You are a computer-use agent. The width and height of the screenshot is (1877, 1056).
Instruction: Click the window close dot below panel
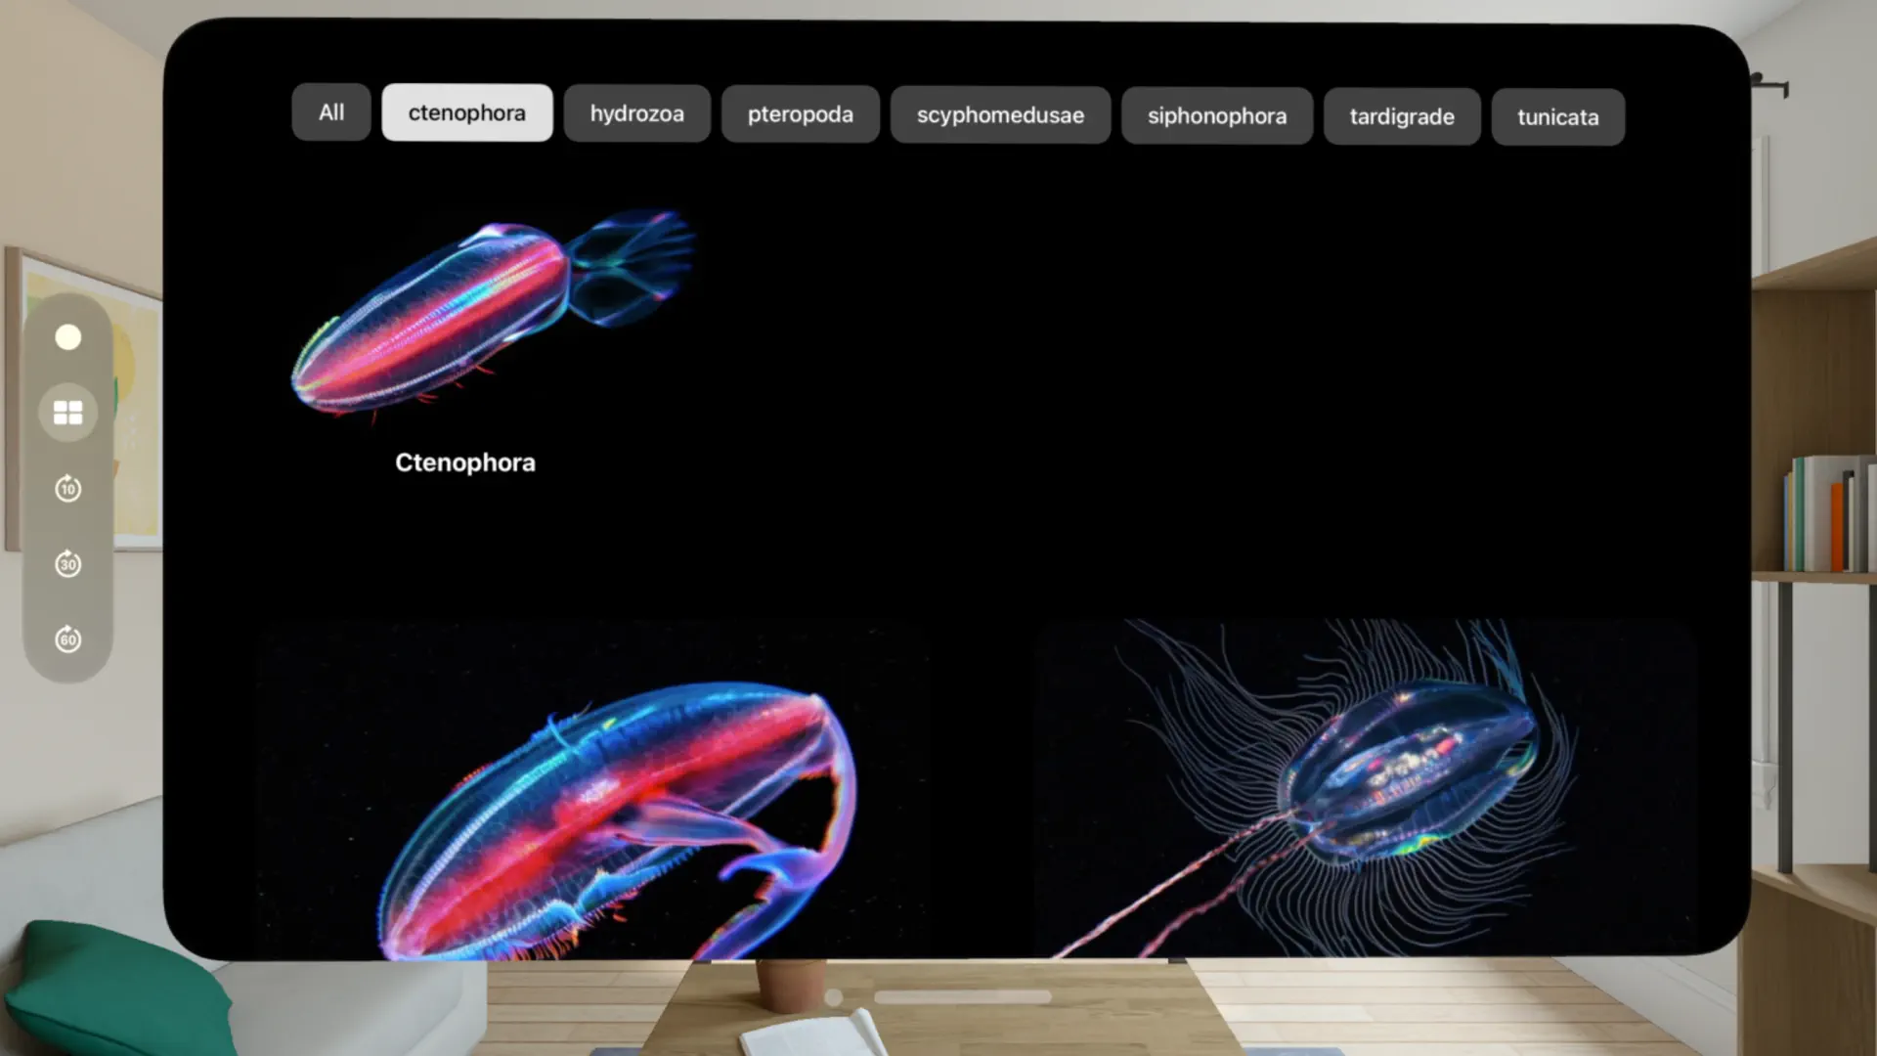[833, 997]
